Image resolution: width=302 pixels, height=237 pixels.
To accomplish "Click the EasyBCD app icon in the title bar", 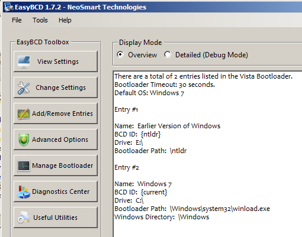I will [9, 7].
